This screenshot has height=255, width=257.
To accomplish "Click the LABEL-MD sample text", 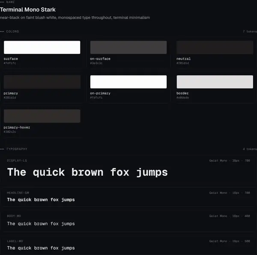I will [x=41, y=248].
